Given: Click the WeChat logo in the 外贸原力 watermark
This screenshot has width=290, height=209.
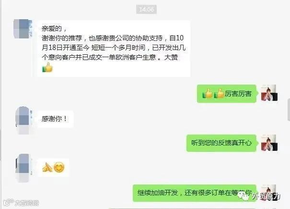Looking at the screenshot, I should [x=244, y=196].
